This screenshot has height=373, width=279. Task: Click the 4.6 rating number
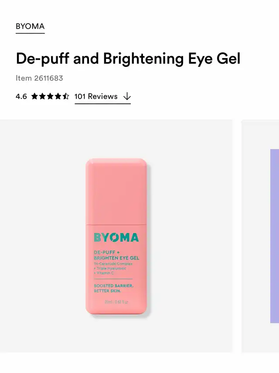point(21,96)
